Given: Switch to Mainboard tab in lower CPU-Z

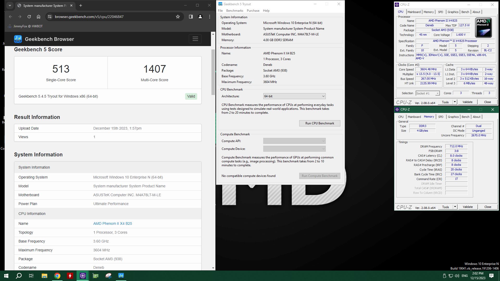Looking at the screenshot, I should coord(414,117).
